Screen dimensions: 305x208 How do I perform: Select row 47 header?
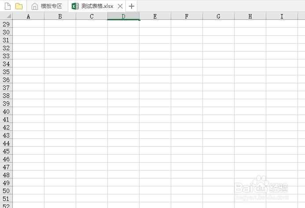(x=6, y=167)
